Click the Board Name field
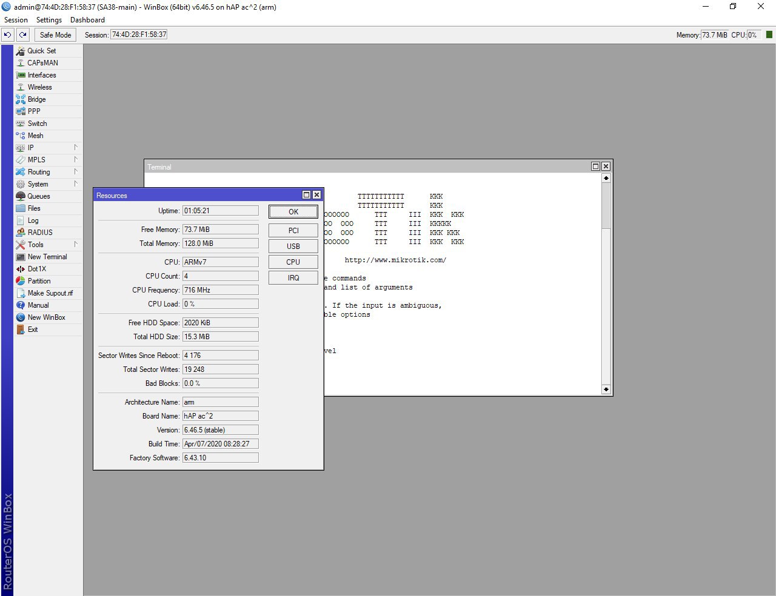This screenshot has height=596, width=776. (x=221, y=416)
